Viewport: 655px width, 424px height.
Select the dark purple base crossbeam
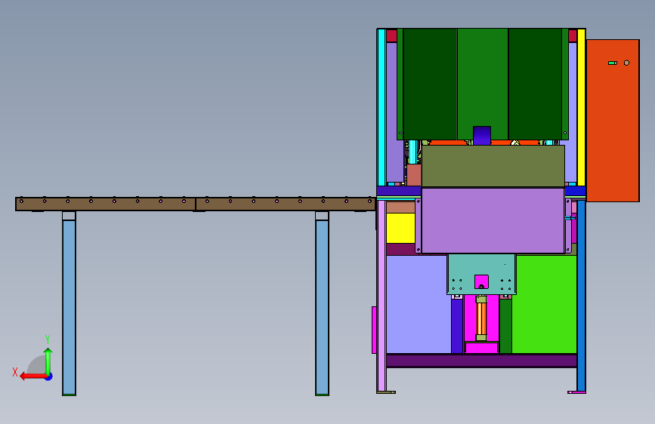pos(482,361)
